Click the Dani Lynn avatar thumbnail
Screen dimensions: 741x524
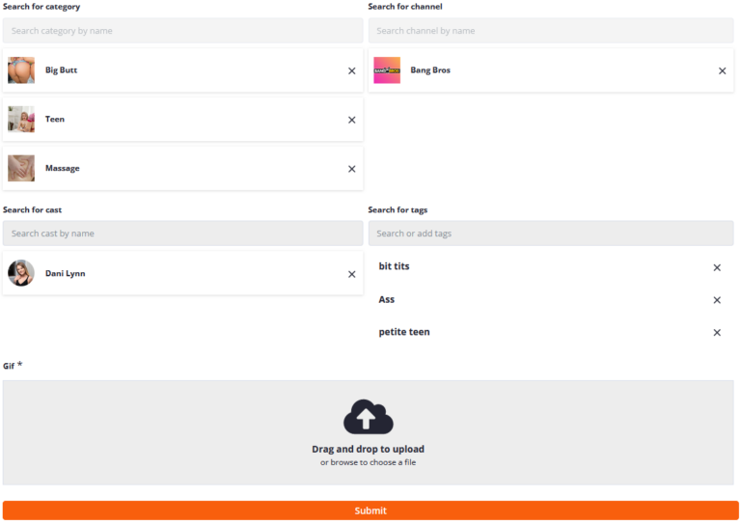pos(21,273)
